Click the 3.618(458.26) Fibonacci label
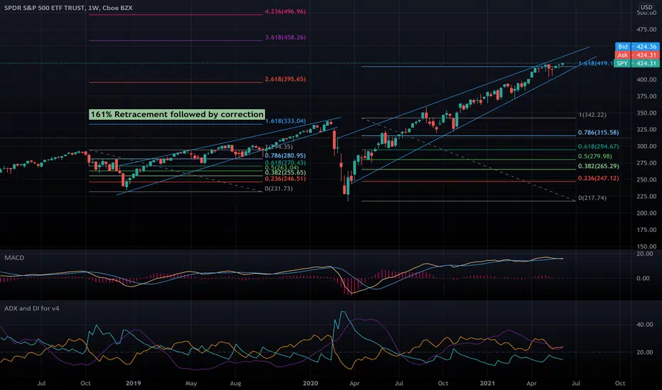 point(286,37)
